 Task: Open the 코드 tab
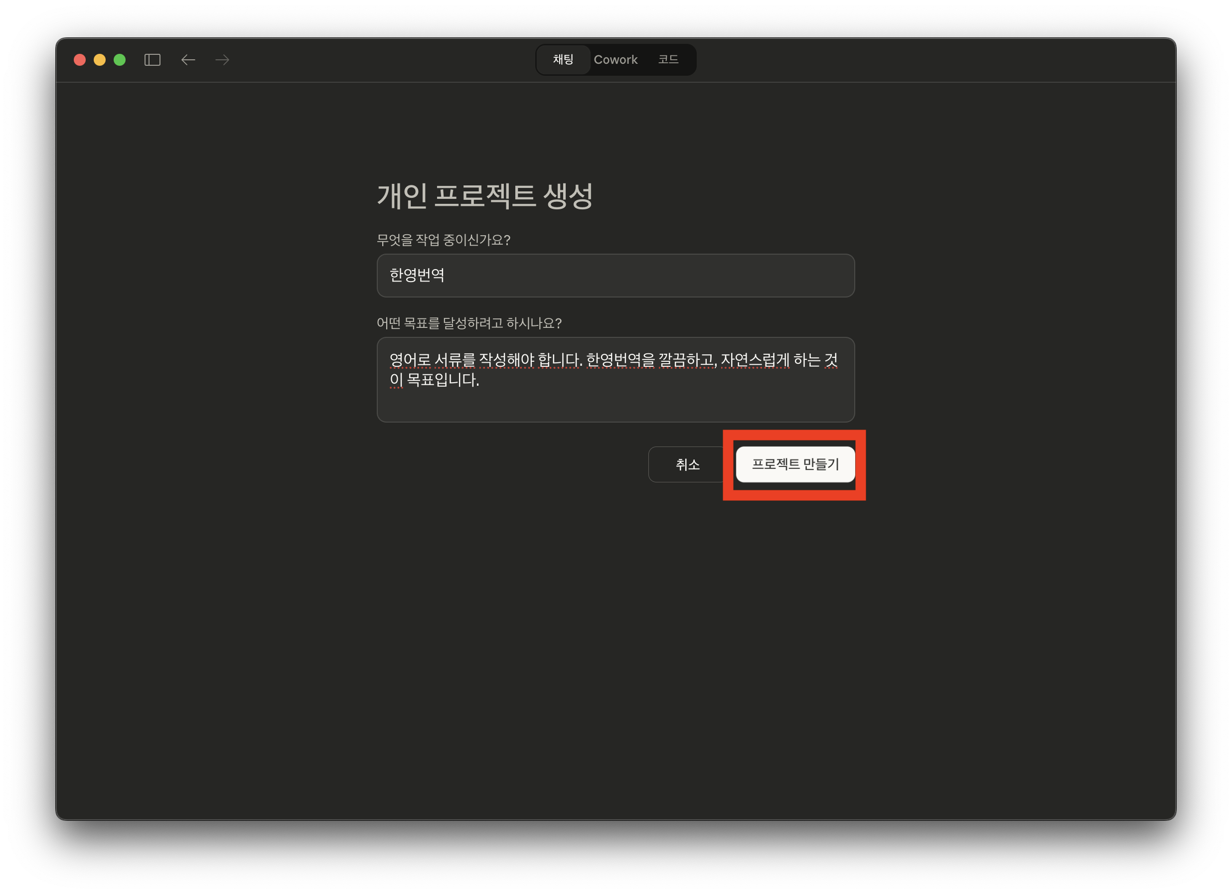tap(668, 60)
